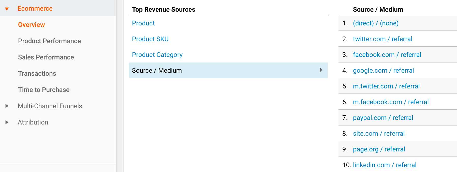Open Multi-Channel Funnels section
This screenshot has height=172, width=457.
pyautogui.click(x=50, y=106)
